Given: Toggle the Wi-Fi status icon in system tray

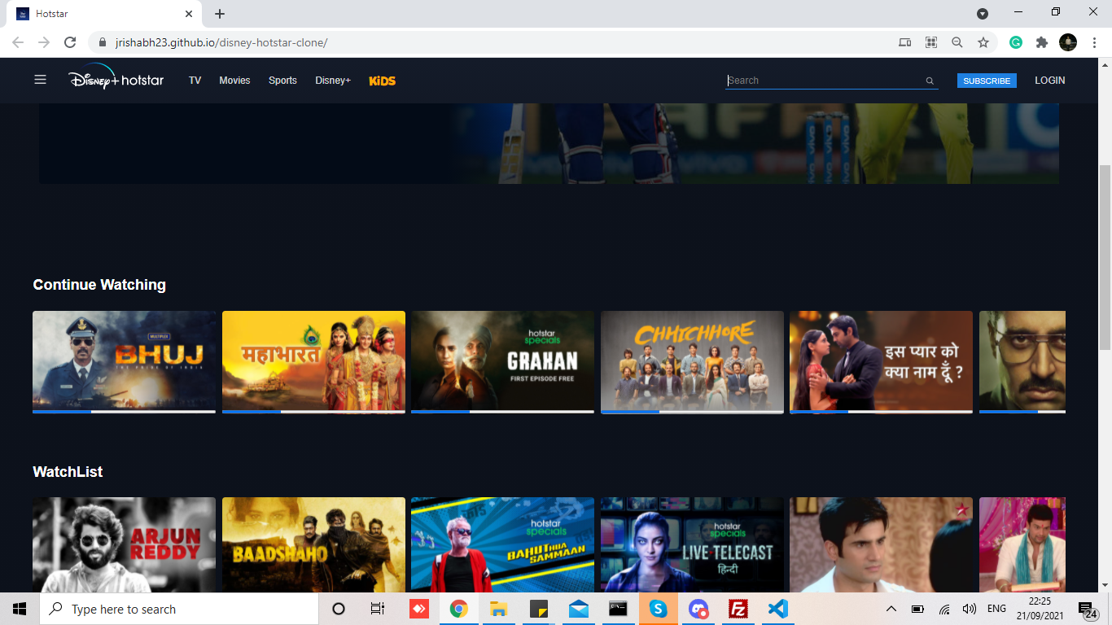Looking at the screenshot, I should 944,609.
